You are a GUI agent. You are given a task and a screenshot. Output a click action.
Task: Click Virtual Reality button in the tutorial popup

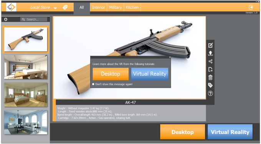coord(150,74)
